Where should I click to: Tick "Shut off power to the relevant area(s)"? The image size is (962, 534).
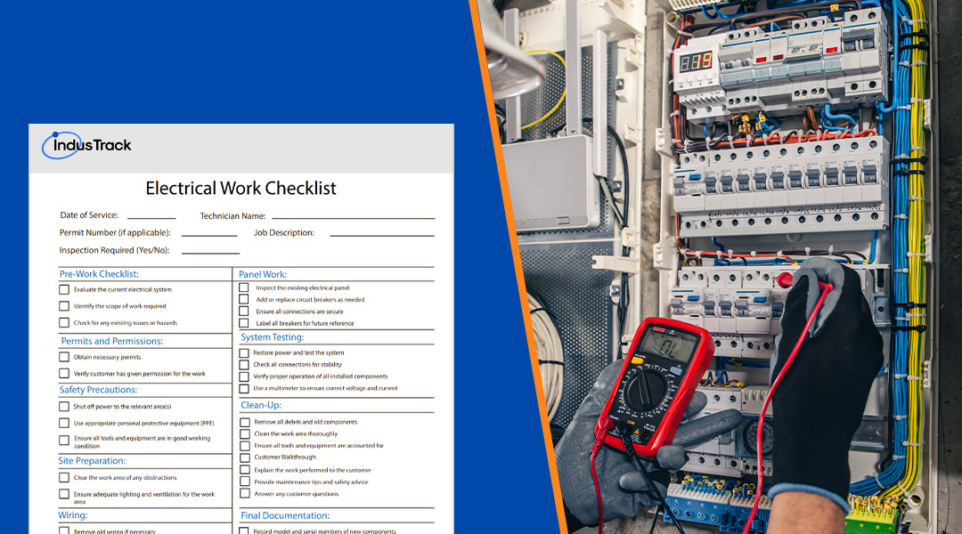point(63,407)
